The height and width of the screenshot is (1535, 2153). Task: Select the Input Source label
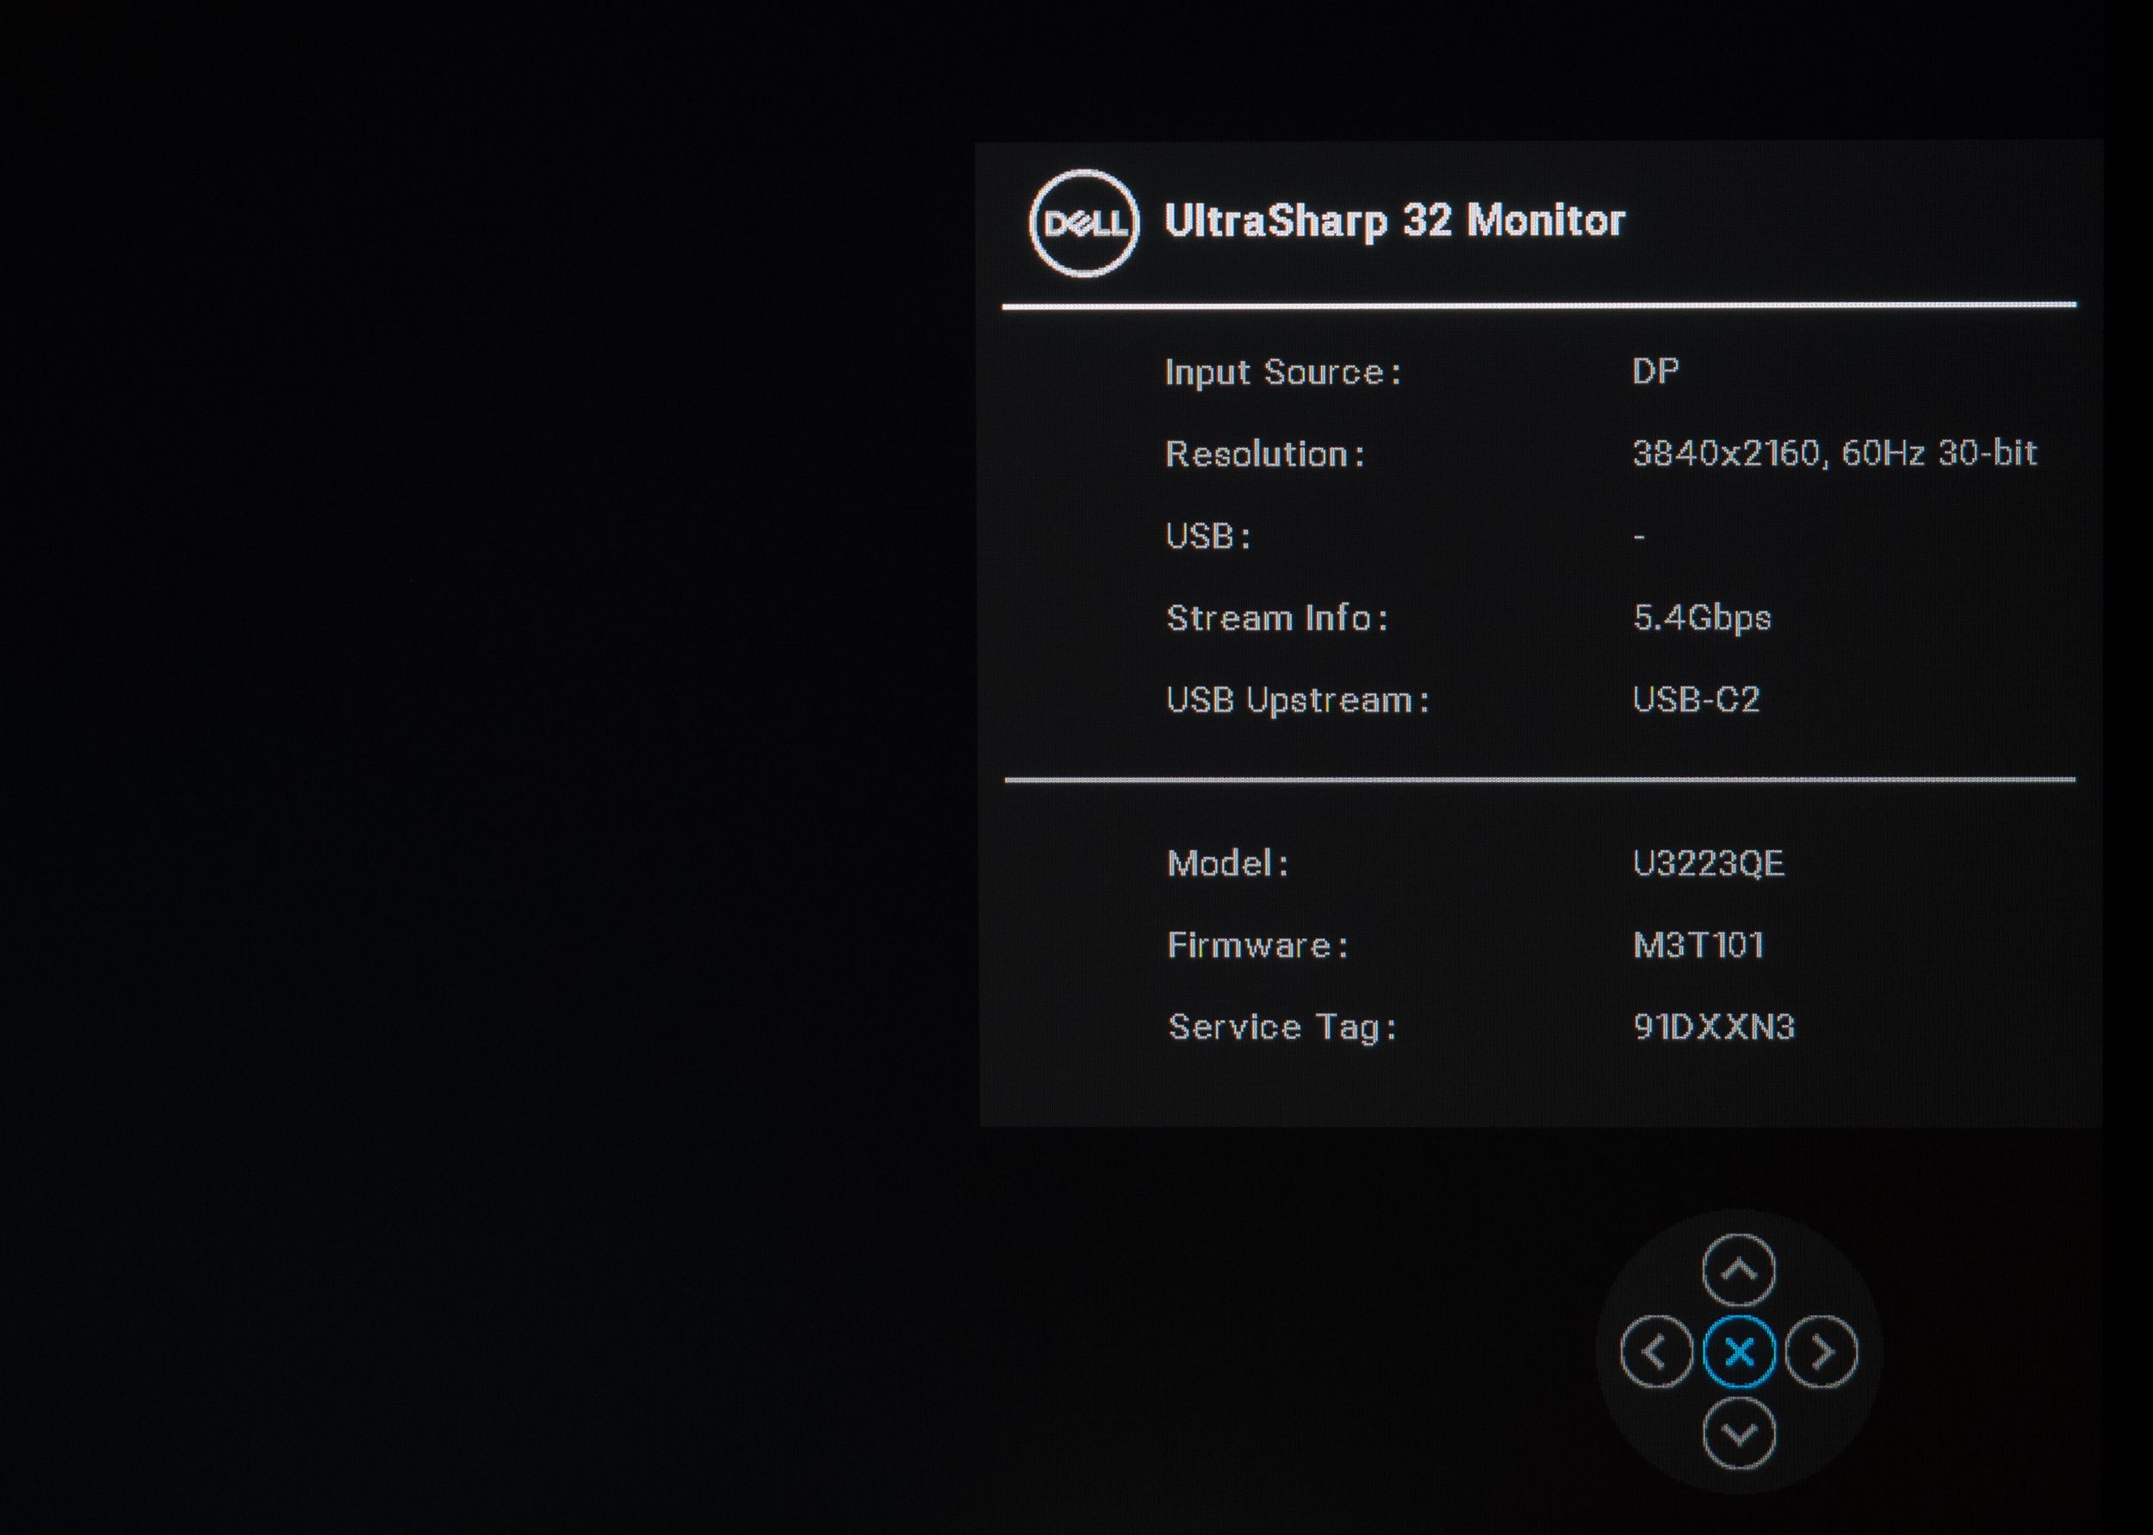tap(1282, 372)
